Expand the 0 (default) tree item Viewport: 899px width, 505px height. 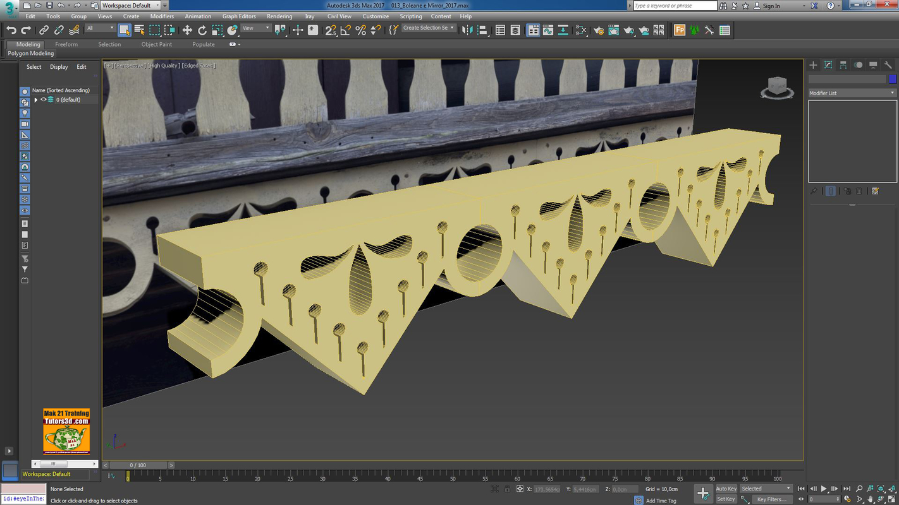(x=36, y=99)
